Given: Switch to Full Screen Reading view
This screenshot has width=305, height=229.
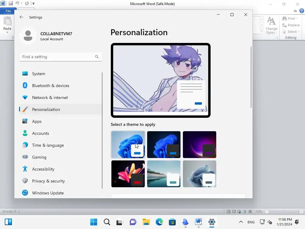Looking at the screenshot, I should point(234,211).
